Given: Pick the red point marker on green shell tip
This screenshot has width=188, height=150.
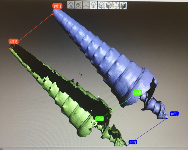Looking at the screenshot, I should (10, 48).
